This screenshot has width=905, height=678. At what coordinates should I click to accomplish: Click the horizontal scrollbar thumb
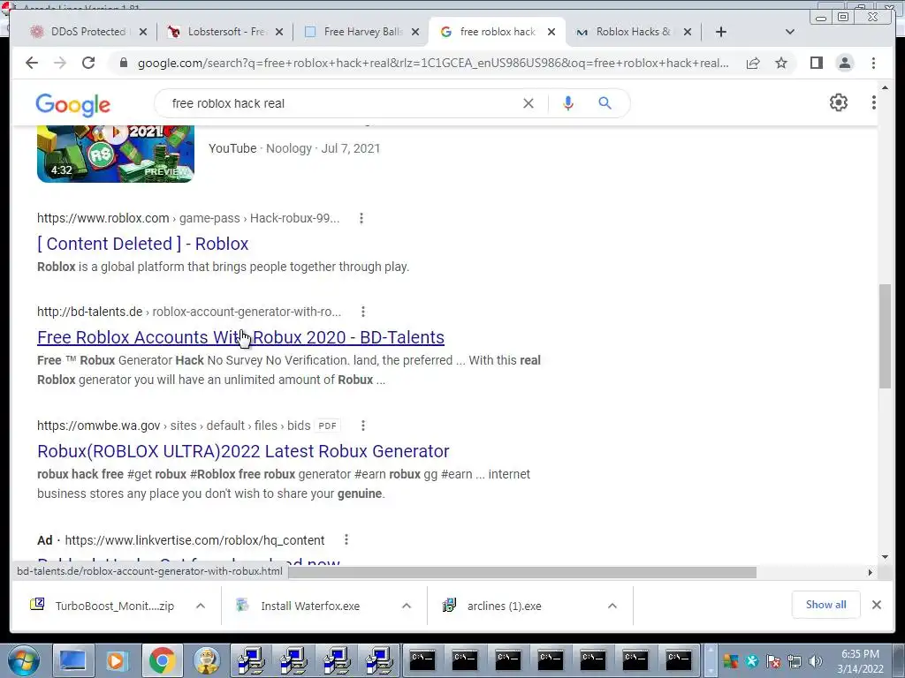(521, 572)
